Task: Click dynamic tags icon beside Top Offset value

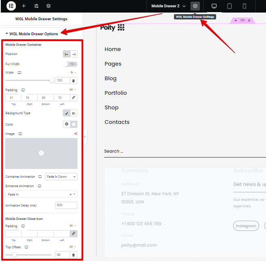Action: 73,255
